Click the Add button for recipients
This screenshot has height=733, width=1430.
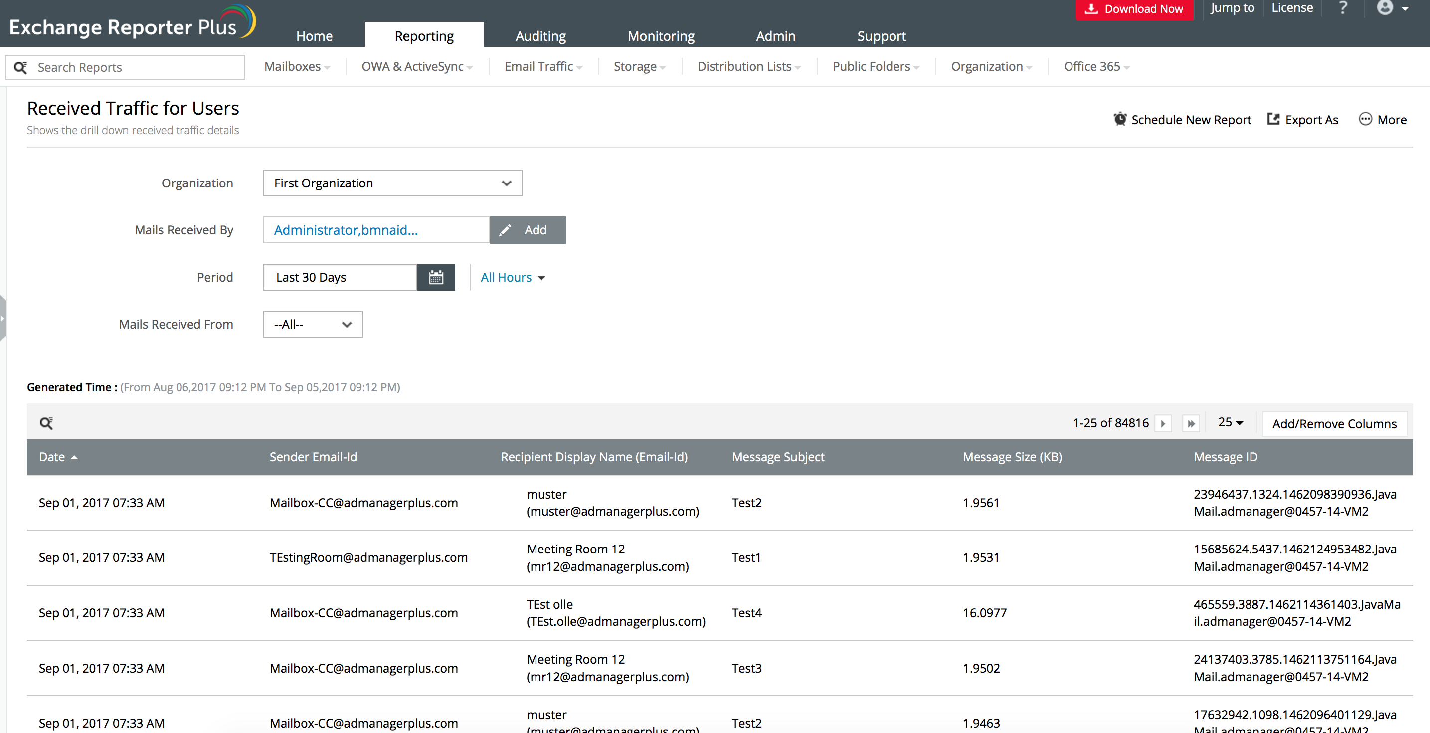[x=528, y=230]
